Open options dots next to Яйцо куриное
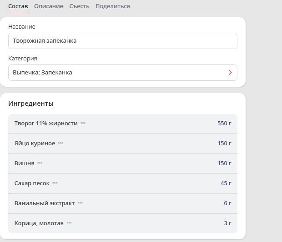This screenshot has height=242, width=282. (x=60, y=143)
